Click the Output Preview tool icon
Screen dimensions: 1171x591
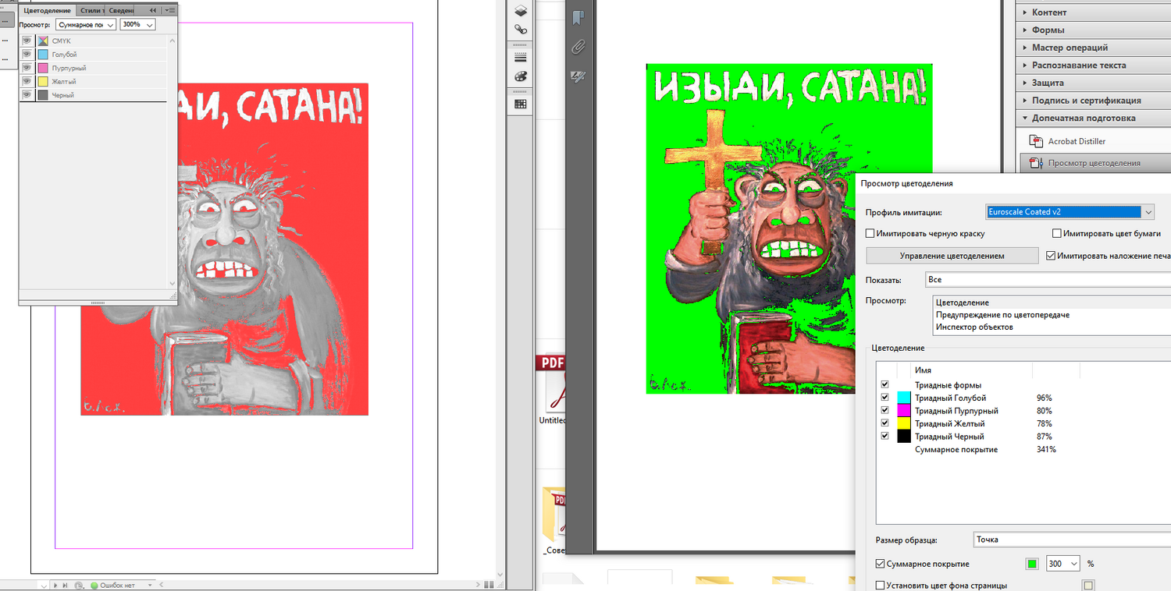(1036, 163)
